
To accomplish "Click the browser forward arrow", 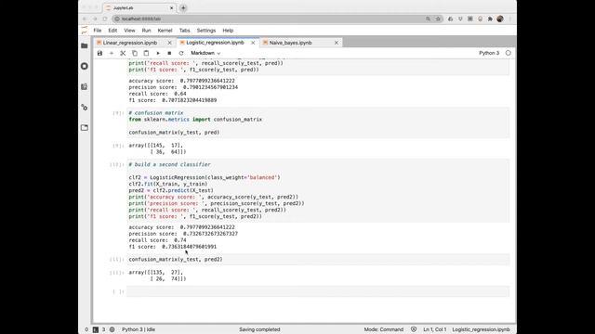I will click(x=95, y=19).
